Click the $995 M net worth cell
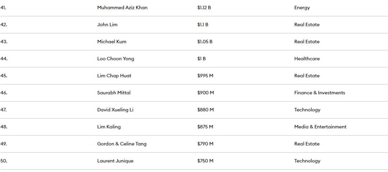The width and height of the screenshot is (388, 172). (205, 76)
